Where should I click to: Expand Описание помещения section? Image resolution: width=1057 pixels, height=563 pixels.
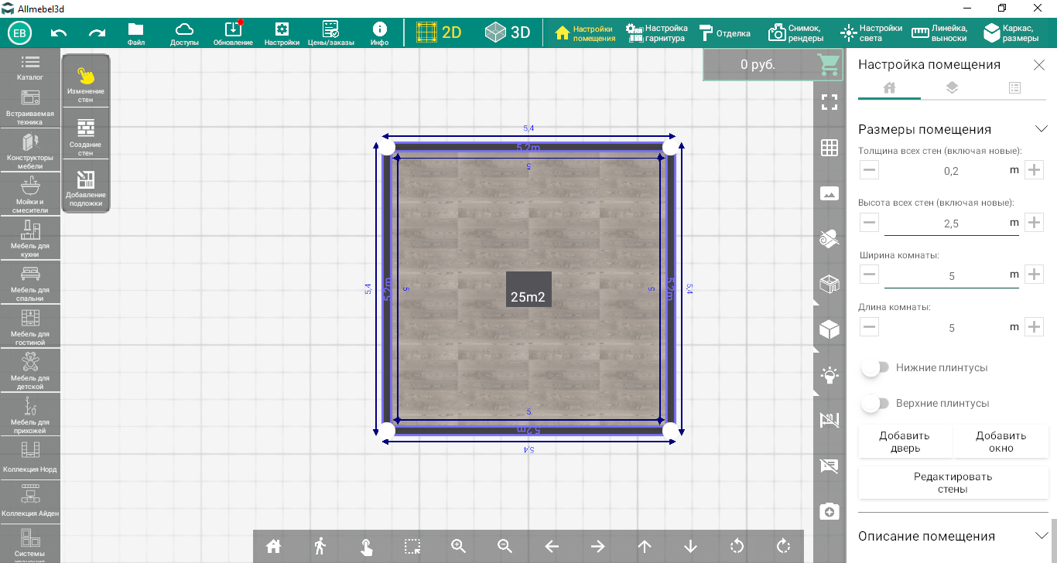(1041, 536)
